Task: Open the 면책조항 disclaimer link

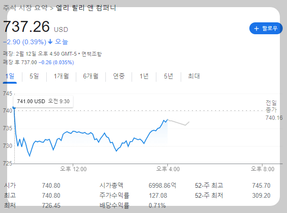Action: (92, 54)
